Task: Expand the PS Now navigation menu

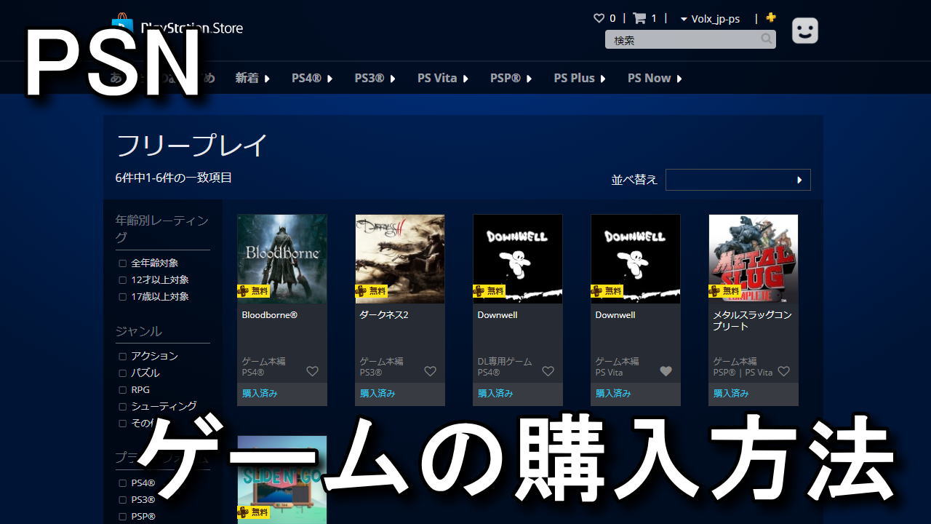Action: [655, 78]
